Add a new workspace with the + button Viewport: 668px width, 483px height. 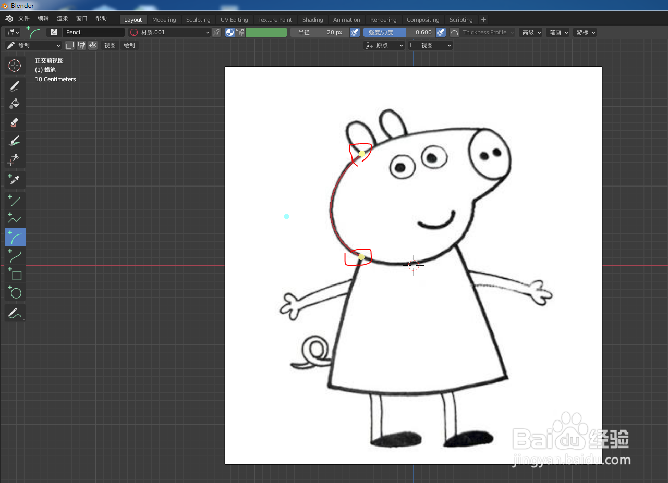(x=483, y=19)
